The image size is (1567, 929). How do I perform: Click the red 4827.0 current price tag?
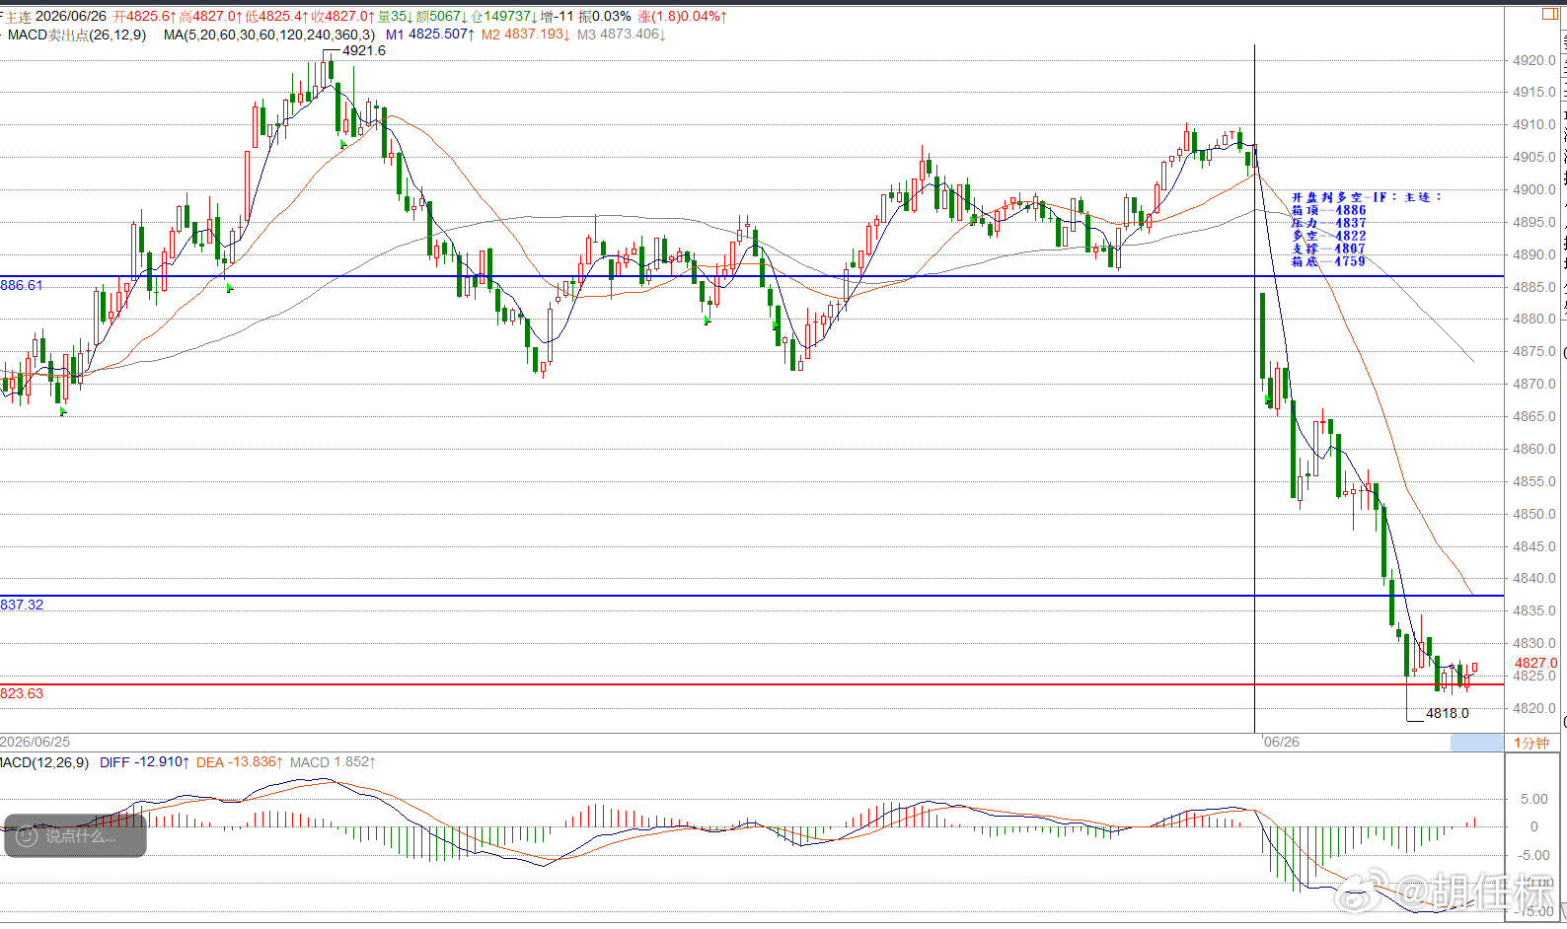click(1535, 663)
